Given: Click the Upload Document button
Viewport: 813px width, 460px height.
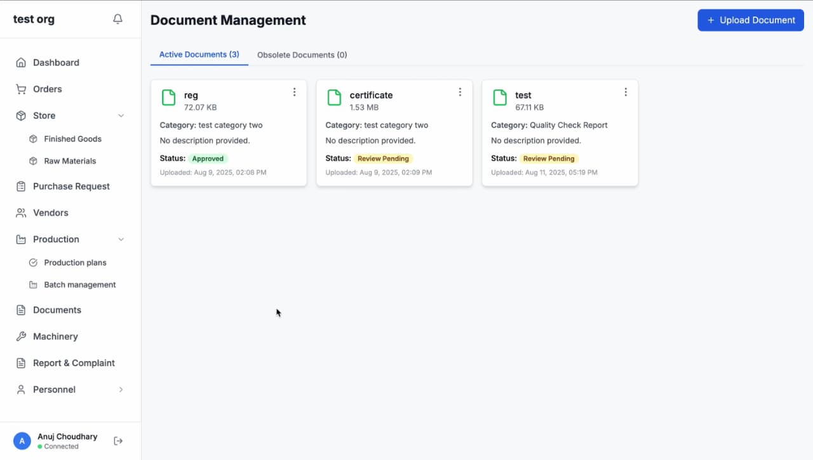Looking at the screenshot, I should 751,20.
